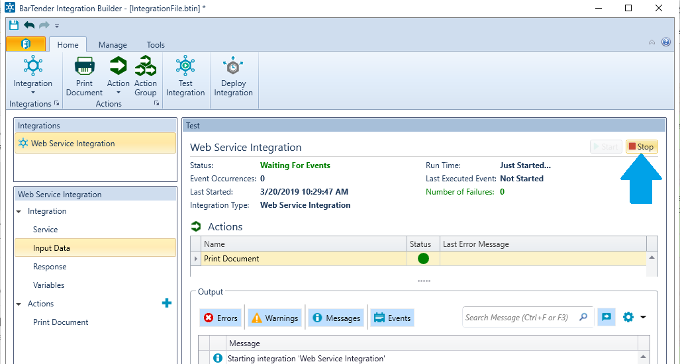Click the Status column header

(x=423, y=244)
